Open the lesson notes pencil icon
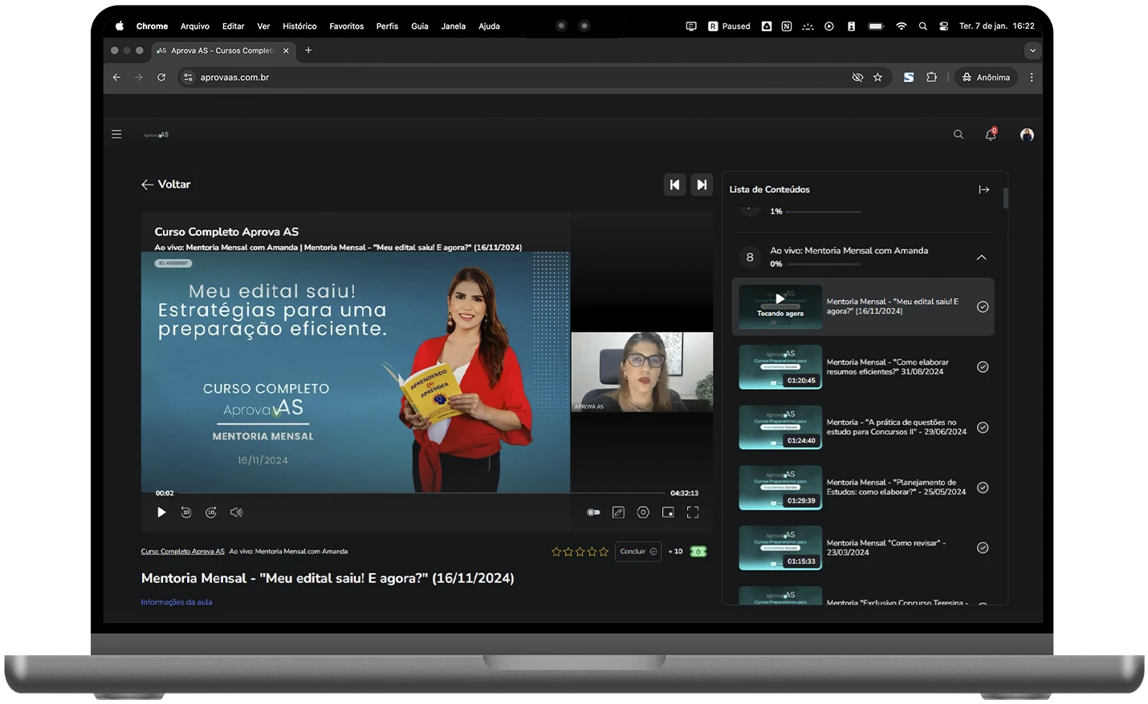1148x704 pixels. [618, 512]
